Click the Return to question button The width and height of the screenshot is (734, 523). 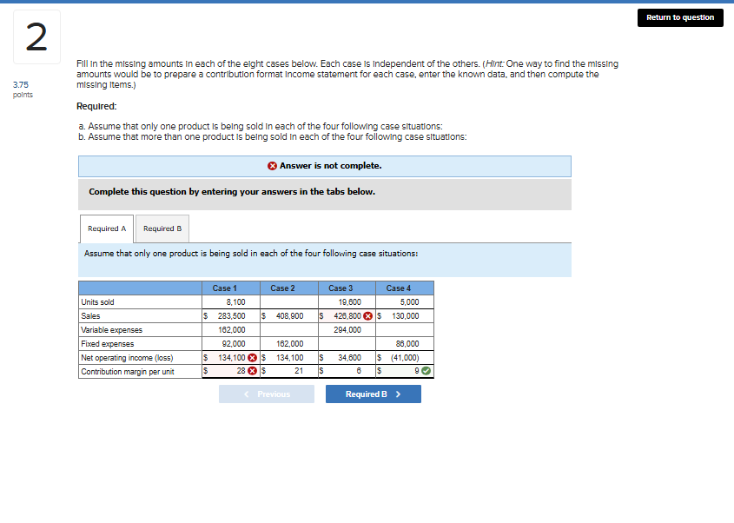[x=680, y=17]
